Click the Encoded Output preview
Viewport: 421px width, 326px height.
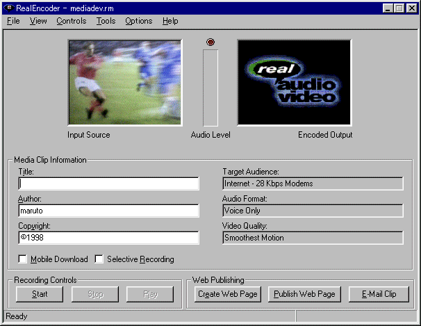[x=295, y=83]
